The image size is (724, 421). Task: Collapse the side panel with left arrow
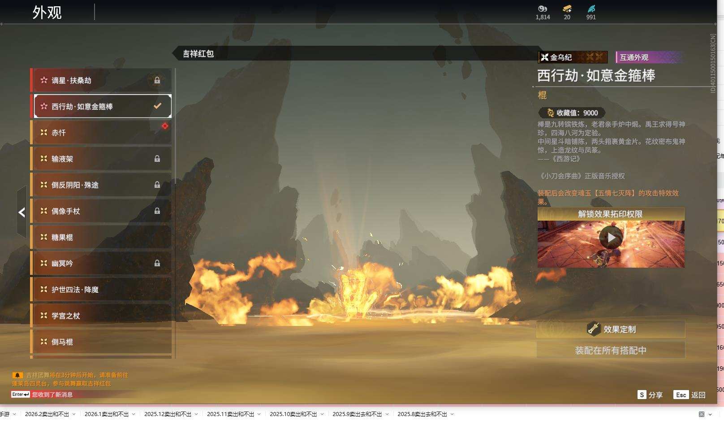pyautogui.click(x=22, y=213)
